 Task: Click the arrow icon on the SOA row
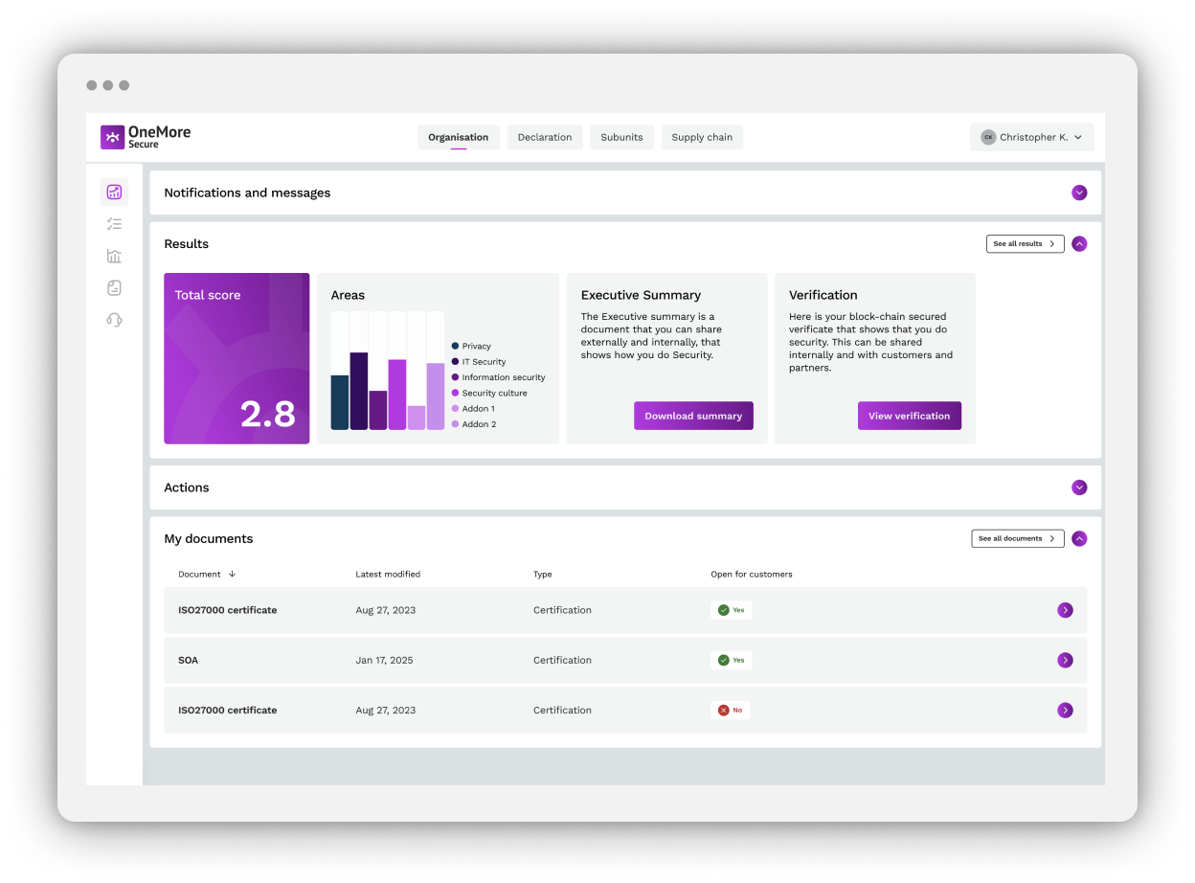click(x=1065, y=660)
